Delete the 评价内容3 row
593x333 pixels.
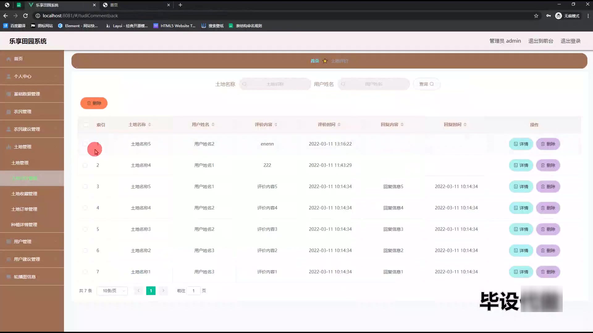pyautogui.click(x=548, y=229)
